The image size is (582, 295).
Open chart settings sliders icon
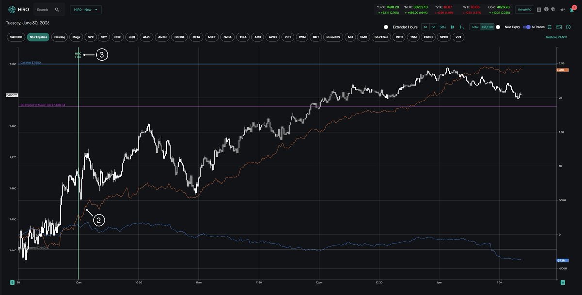550,27
